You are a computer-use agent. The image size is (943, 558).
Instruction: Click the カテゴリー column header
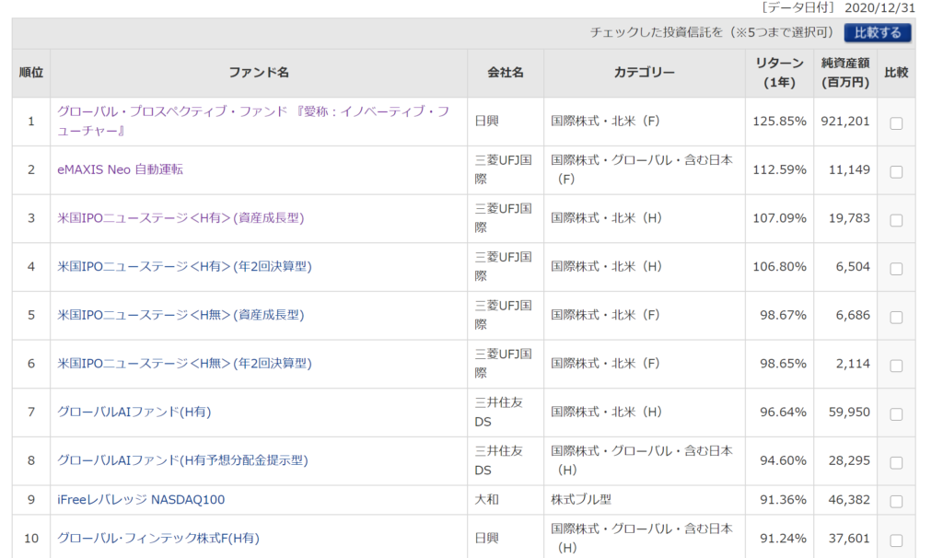click(644, 73)
